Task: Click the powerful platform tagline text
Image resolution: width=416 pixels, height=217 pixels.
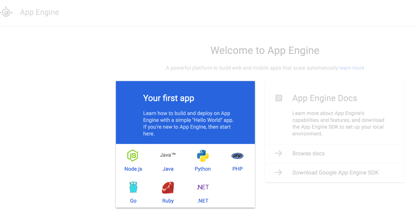Action: coord(252,68)
